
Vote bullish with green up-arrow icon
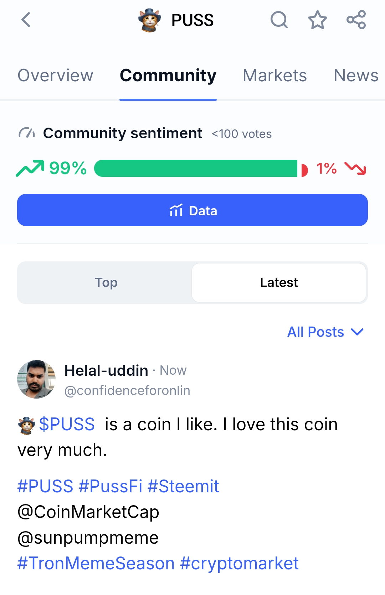pos(30,168)
